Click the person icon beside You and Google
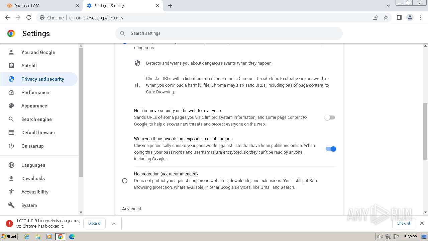Screen dimensions: 428x241 click(11, 52)
